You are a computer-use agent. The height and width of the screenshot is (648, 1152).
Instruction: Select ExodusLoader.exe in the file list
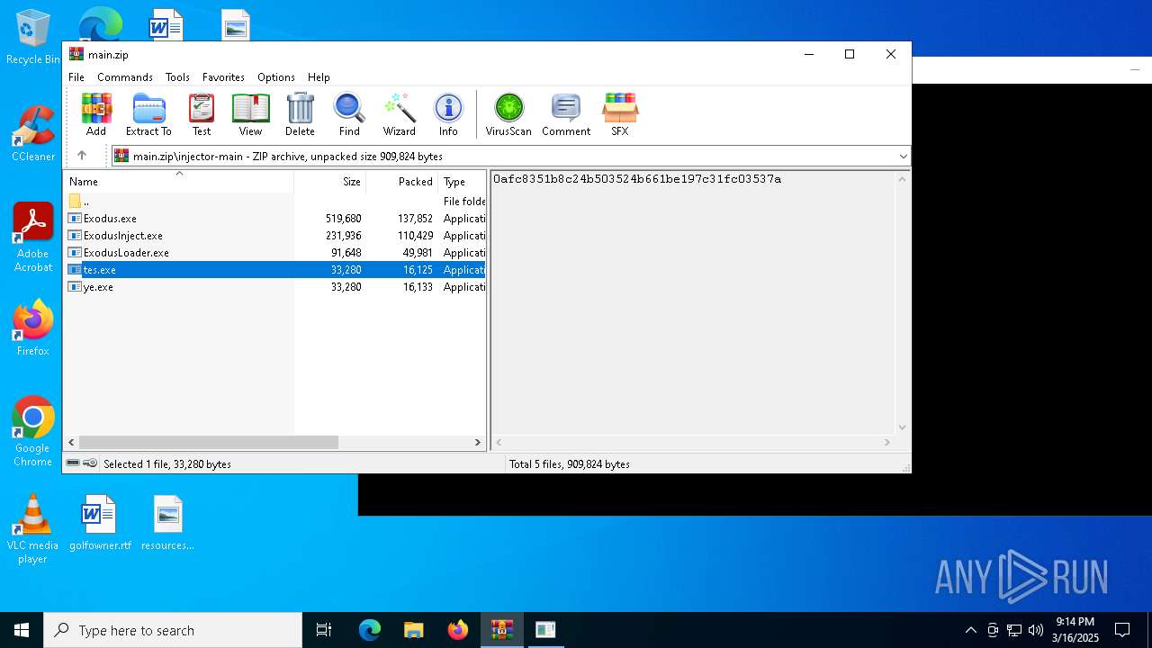click(275, 253)
